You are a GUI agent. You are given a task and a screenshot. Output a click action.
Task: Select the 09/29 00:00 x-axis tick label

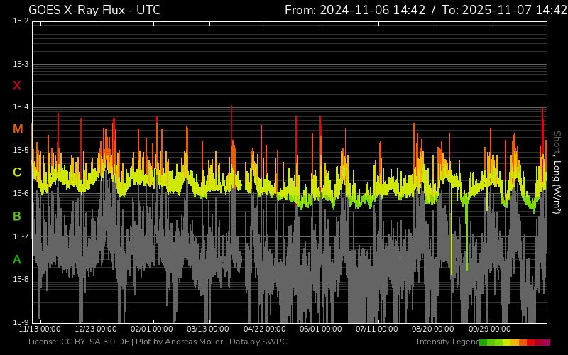click(x=489, y=329)
